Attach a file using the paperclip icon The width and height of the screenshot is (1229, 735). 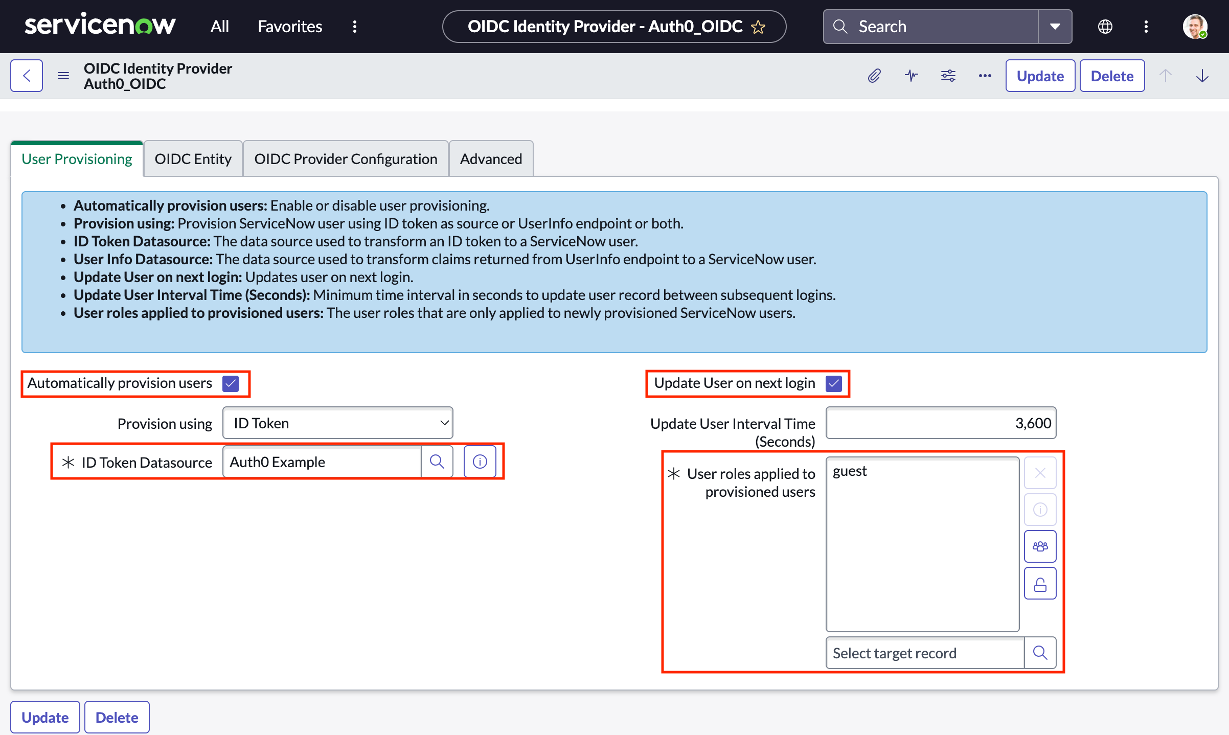click(874, 75)
